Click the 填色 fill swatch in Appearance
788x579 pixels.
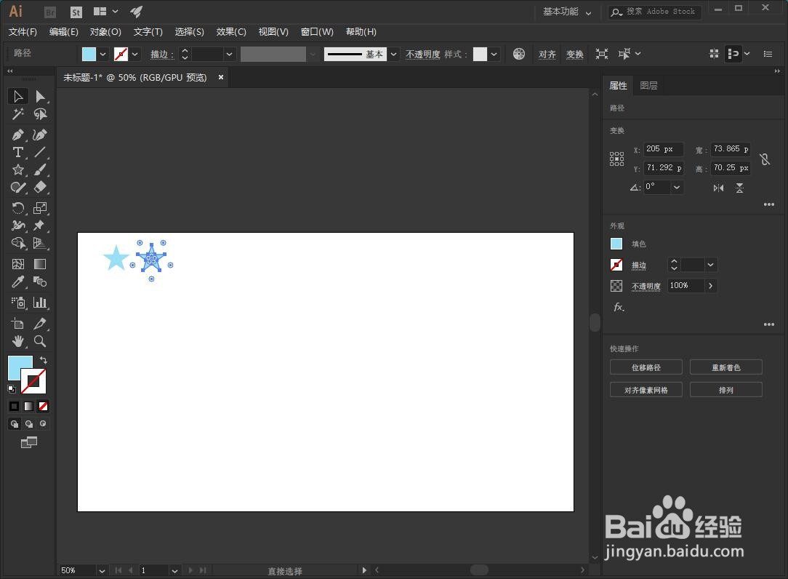[616, 244]
